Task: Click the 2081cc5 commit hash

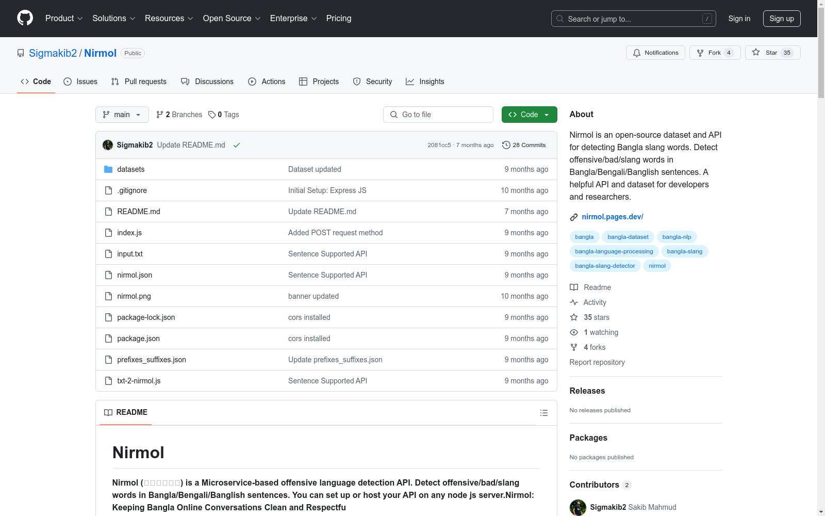Action: coord(439,145)
